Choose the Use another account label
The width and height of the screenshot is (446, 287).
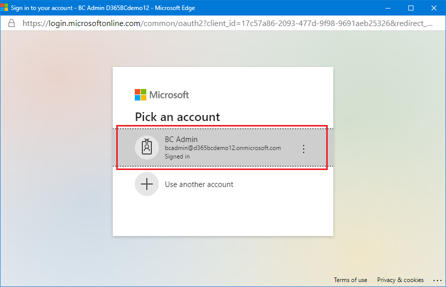pos(199,184)
